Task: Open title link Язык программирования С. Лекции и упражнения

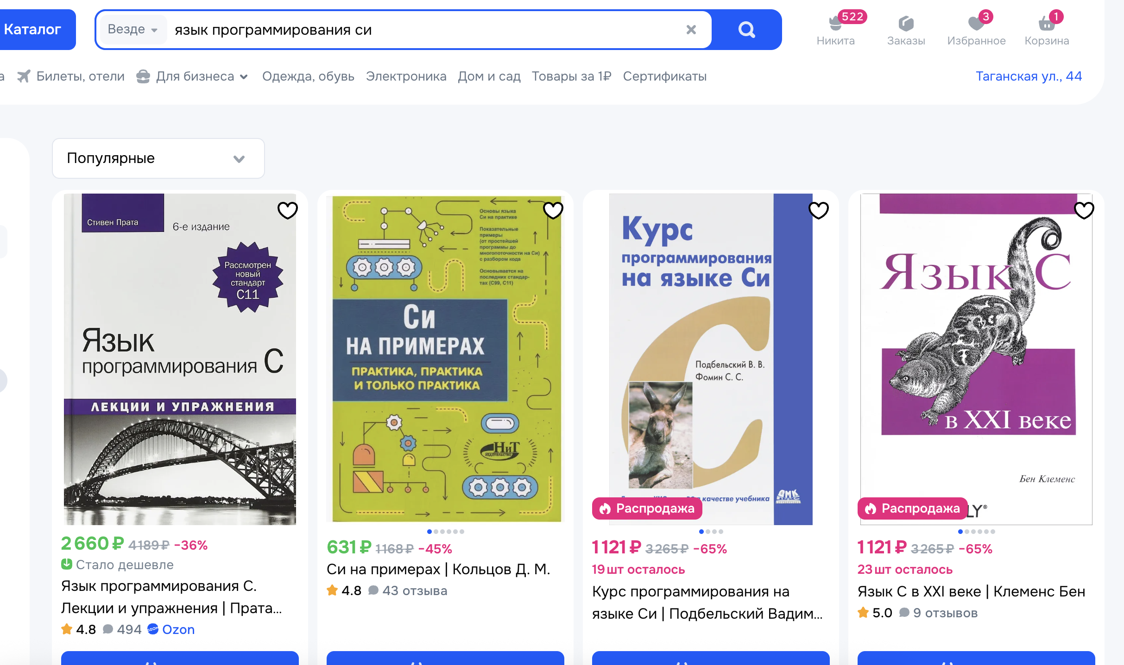Action: click(x=171, y=597)
